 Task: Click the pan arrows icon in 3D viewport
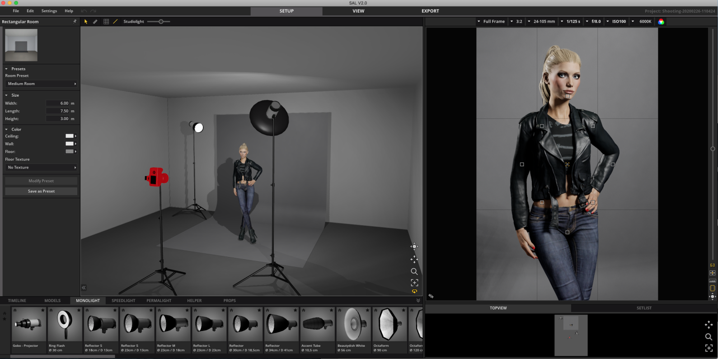414,259
